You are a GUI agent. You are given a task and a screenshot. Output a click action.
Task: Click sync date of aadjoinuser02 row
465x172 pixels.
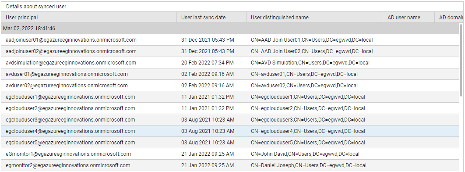tap(208, 51)
